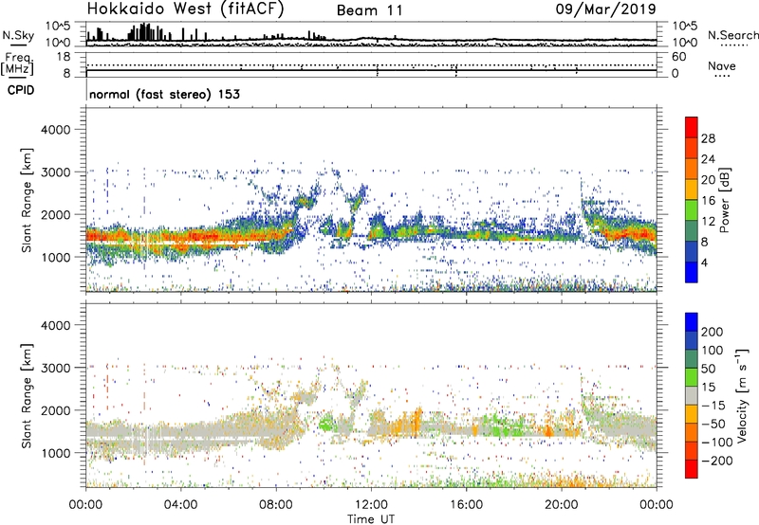Select the 'Power [dB]' color bar label
The image size is (759, 525).
pos(724,200)
